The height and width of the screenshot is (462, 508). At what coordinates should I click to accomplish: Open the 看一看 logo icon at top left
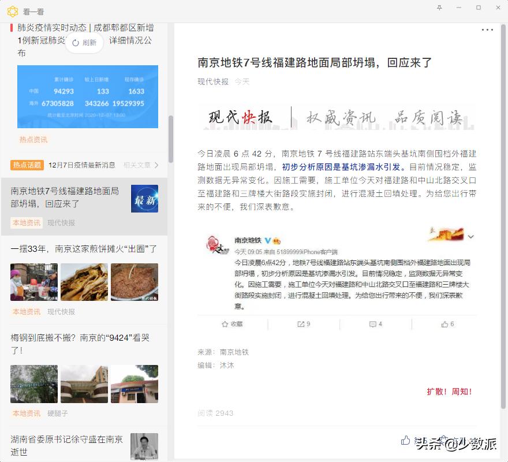coord(13,11)
